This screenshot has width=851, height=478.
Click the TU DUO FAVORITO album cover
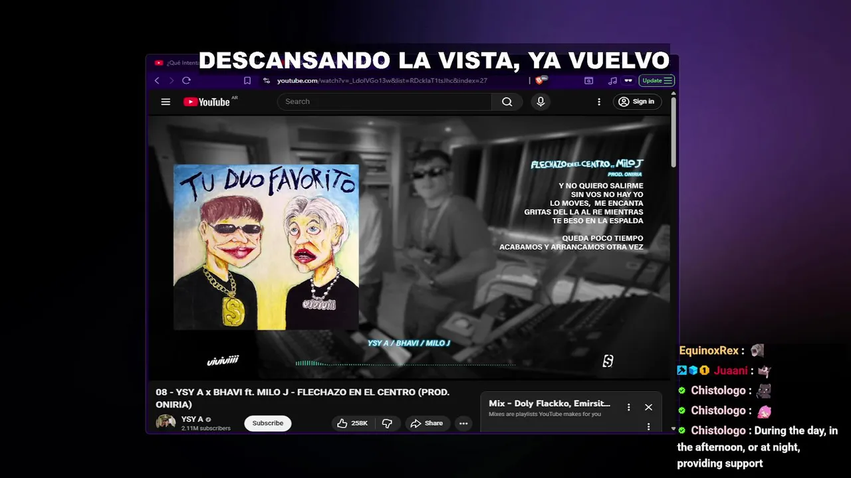[266, 247]
